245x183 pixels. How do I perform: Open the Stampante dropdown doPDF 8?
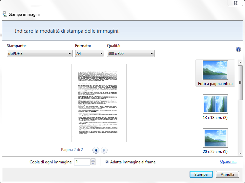click(x=39, y=54)
